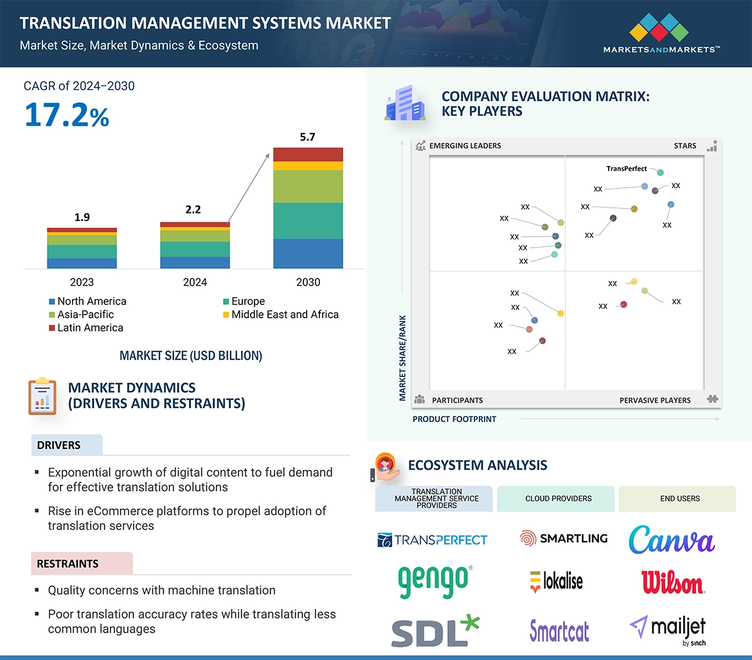Viewport: 752px width, 660px height.
Task: Open the Smartling logo
Action: click(x=563, y=538)
